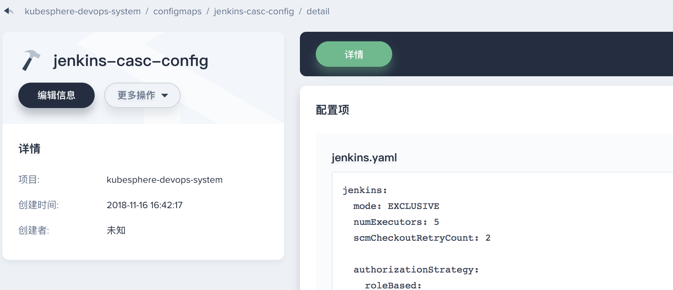Screen dimensions: 673x290
Task: Click the 'scmCheckoutRetryCount: 2' line
Action: point(422,238)
